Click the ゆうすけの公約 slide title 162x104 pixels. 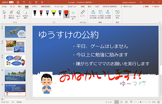68,35
